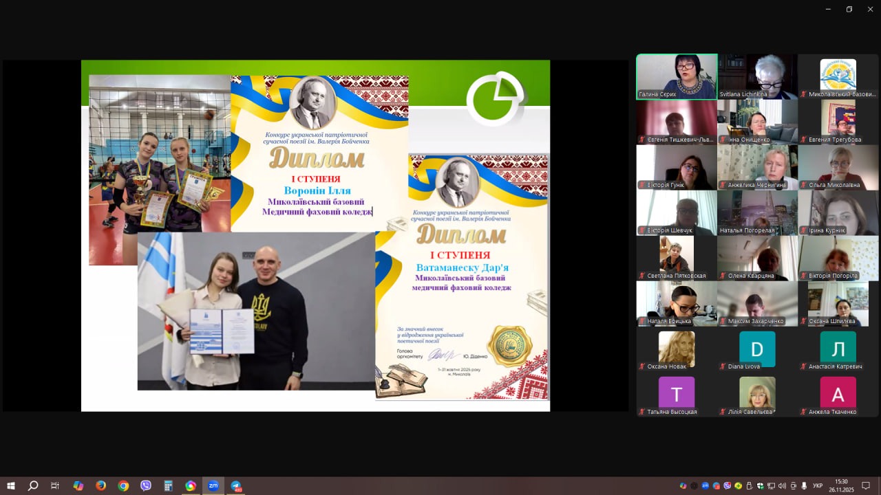
Task: Click the Zoom taskbar button
Action: point(213,486)
